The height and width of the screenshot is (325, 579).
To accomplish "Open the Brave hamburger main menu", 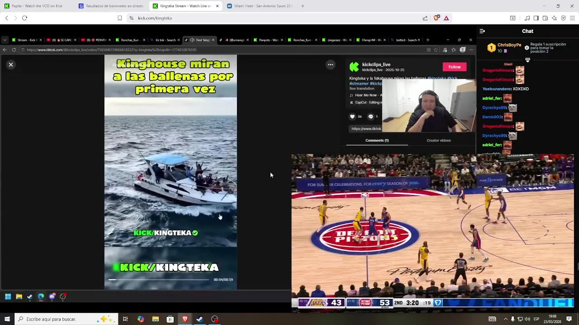I will click(572, 18).
